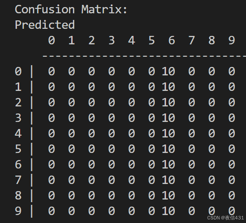Screen dimensions: 246x223
Task: Click the value 10 in row 0
Action: click(x=168, y=71)
